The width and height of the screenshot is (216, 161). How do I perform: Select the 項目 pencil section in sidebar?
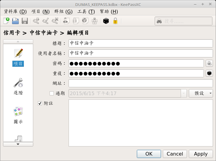tap(18, 58)
